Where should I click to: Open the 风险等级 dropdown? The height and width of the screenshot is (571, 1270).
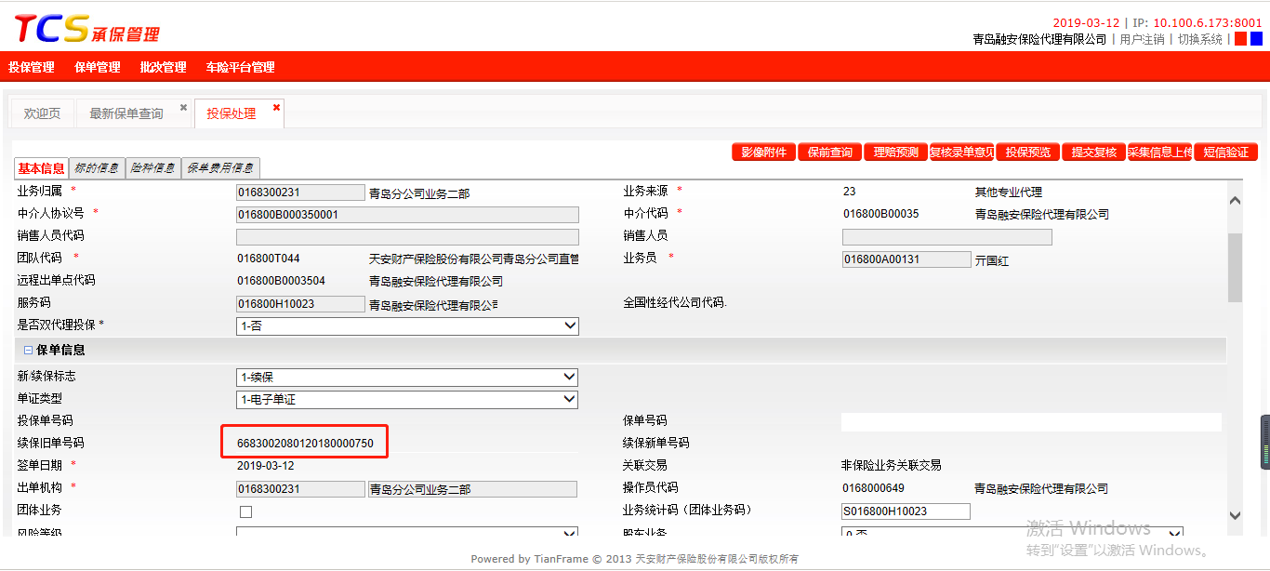(407, 534)
